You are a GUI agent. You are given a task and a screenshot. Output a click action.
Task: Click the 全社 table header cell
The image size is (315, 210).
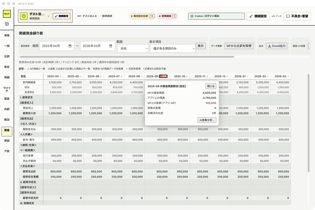pos(31,76)
